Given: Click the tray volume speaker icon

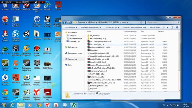Looking at the screenshot, I should click(x=178, y=105).
